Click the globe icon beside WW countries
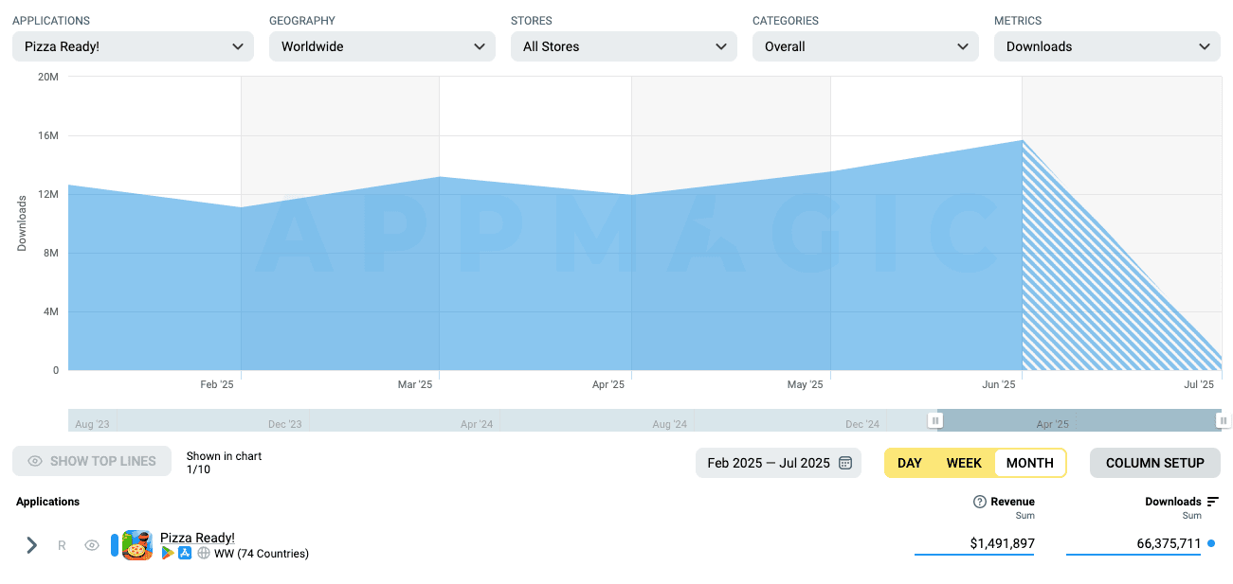 pos(204,554)
